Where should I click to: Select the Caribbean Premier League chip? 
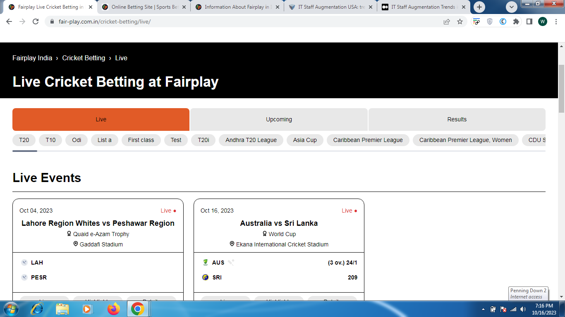368,140
